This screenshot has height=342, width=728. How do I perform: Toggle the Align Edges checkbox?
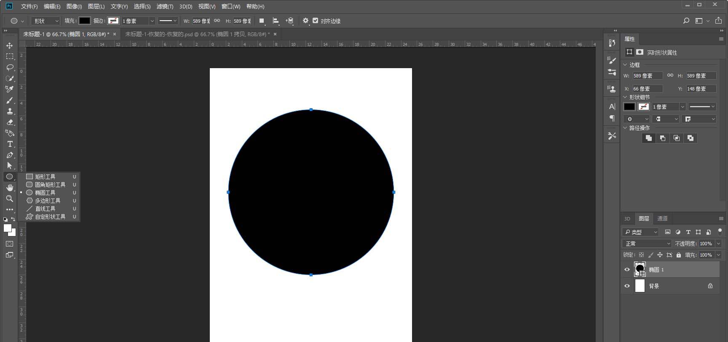(315, 21)
